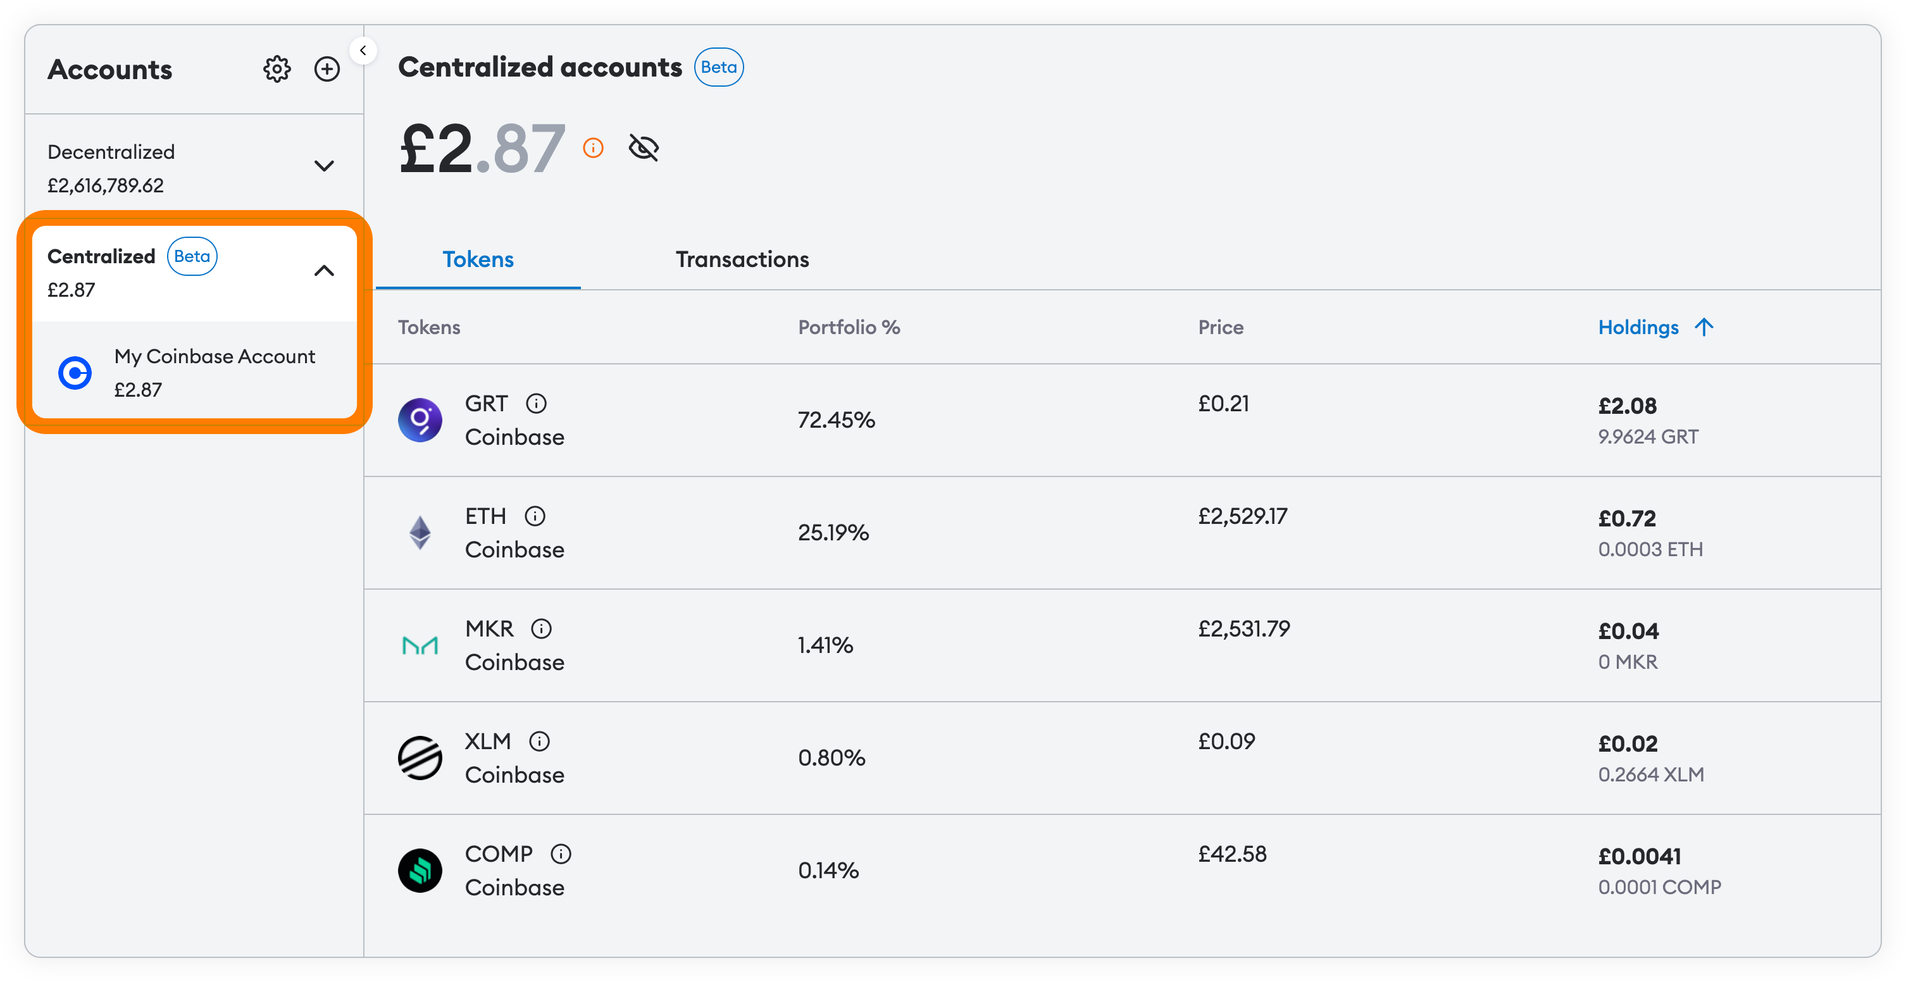The width and height of the screenshot is (1906, 982).
Task: Open XLM token info icon
Action: click(x=539, y=741)
